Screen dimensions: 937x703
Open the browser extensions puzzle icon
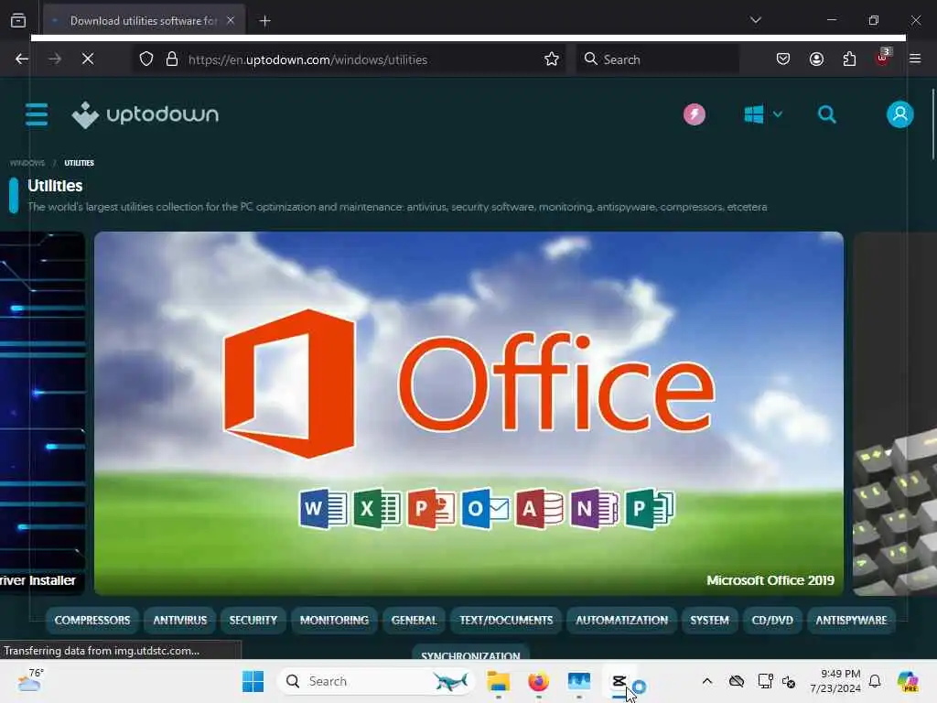(849, 59)
